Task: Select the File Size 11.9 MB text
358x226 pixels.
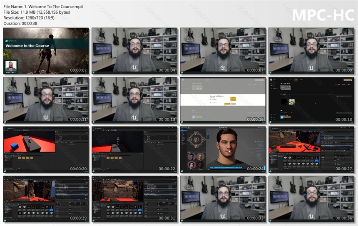Action: (x=37, y=12)
